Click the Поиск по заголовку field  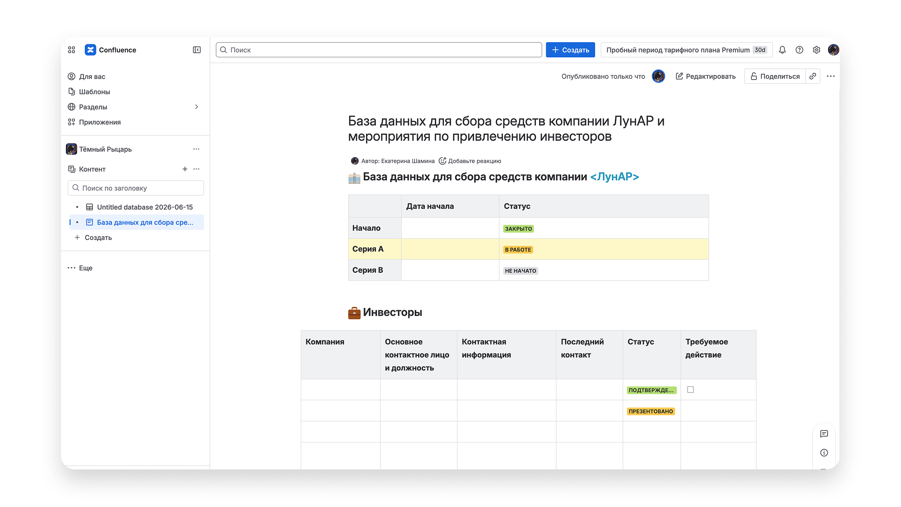[x=136, y=188]
